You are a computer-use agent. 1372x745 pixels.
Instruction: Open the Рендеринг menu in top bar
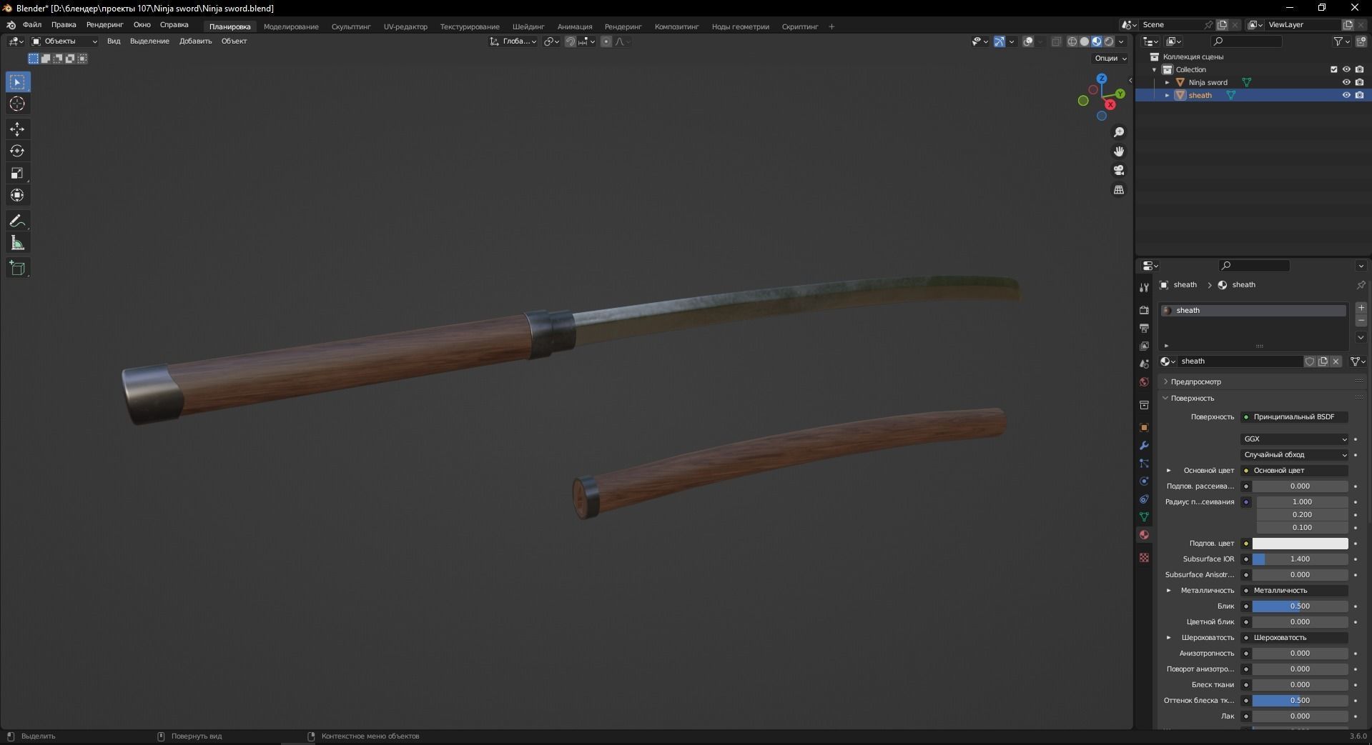tap(105, 24)
